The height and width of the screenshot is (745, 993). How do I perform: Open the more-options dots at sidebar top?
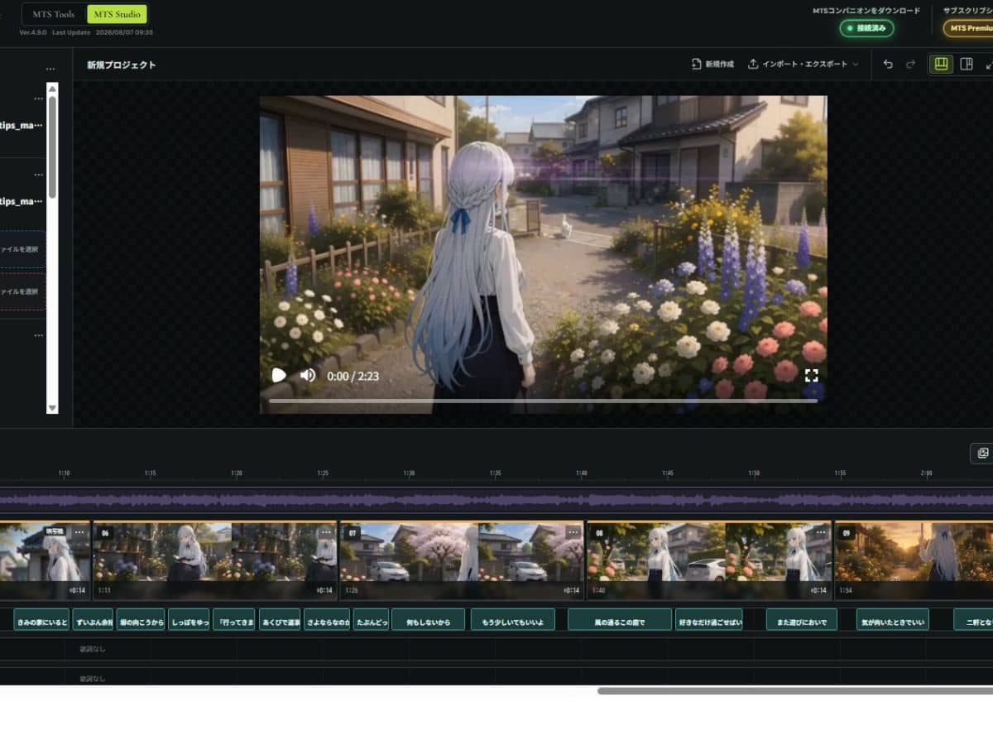(x=50, y=69)
